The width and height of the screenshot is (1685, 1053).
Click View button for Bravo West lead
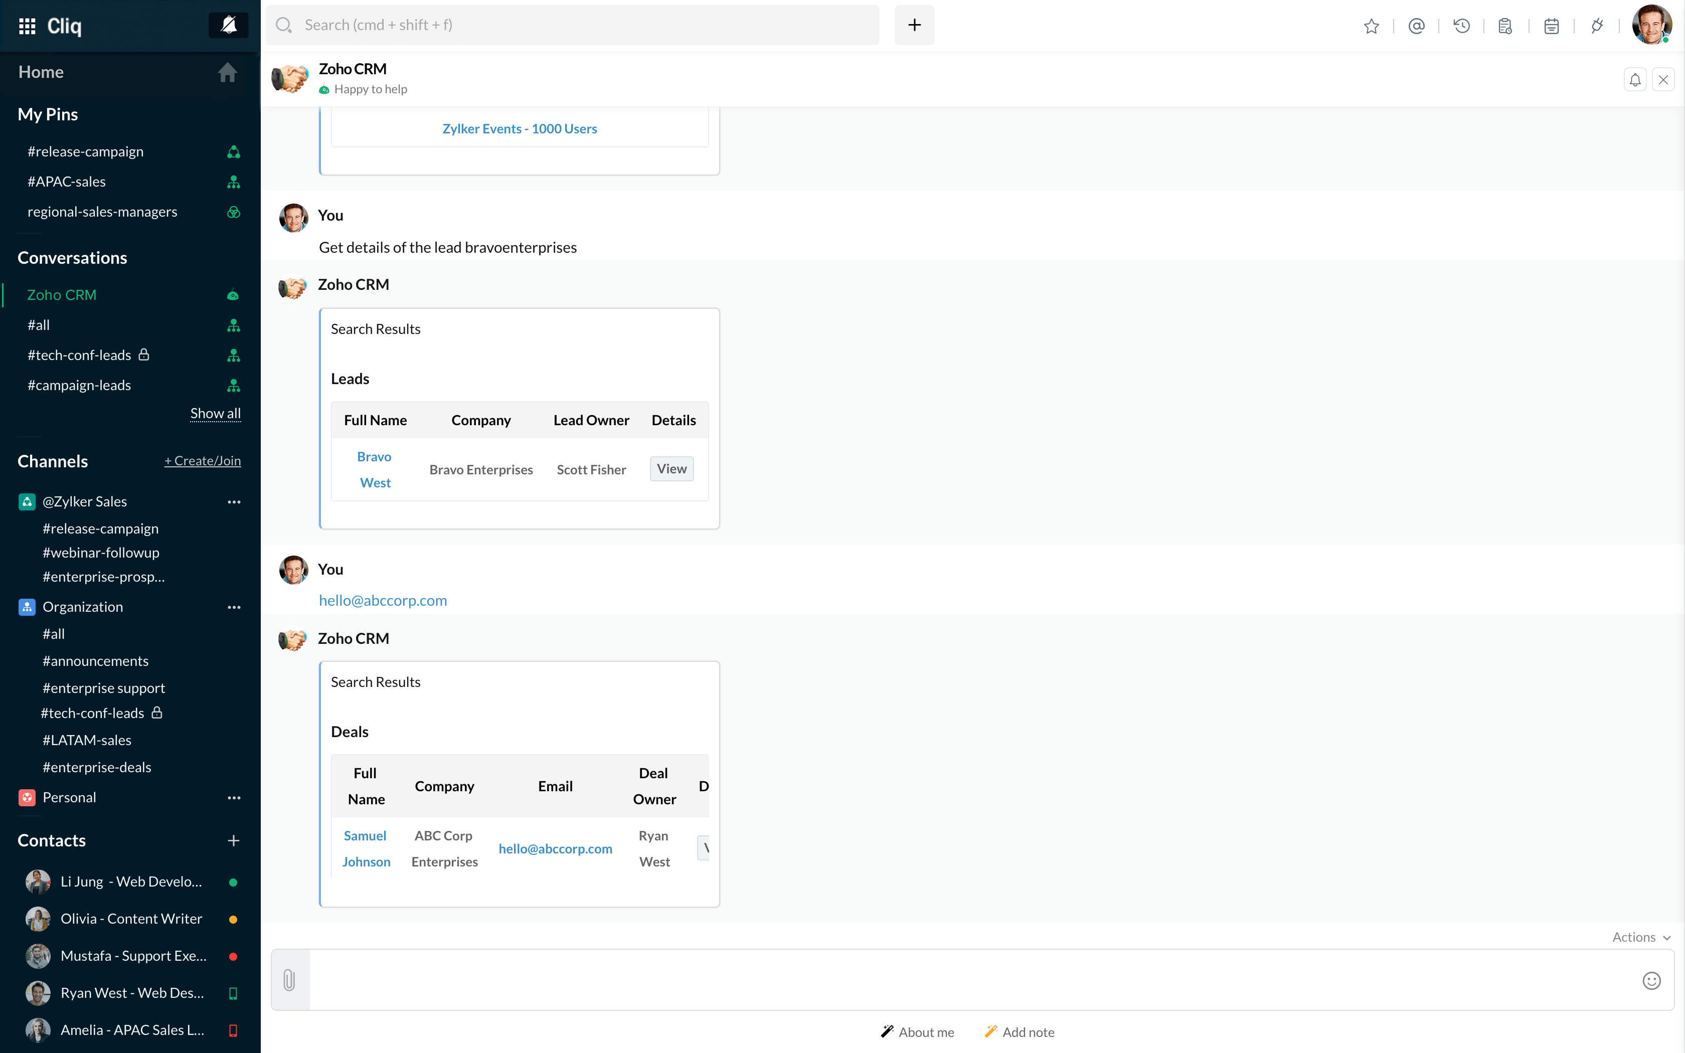click(x=672, y=468)
